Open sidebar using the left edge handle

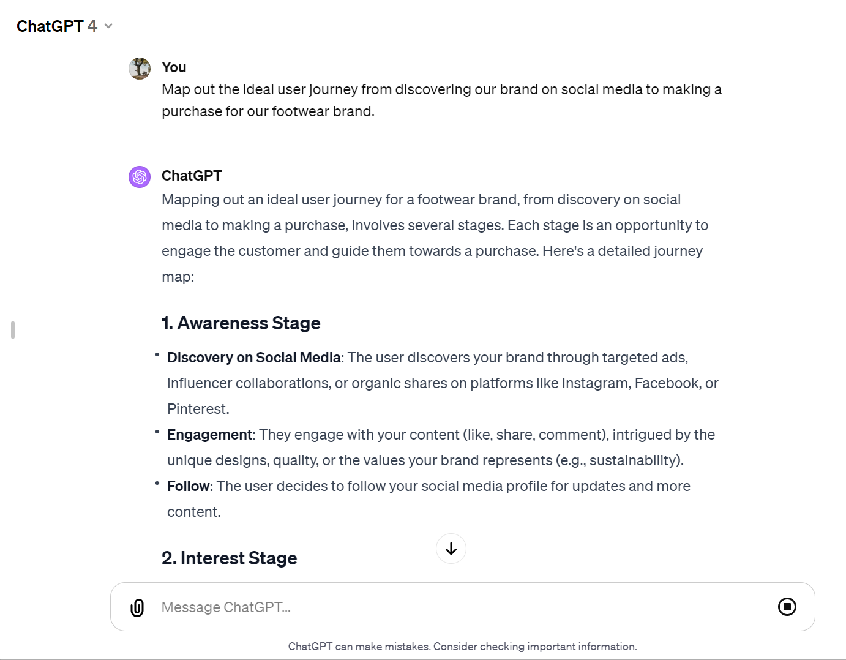point(13,330)
